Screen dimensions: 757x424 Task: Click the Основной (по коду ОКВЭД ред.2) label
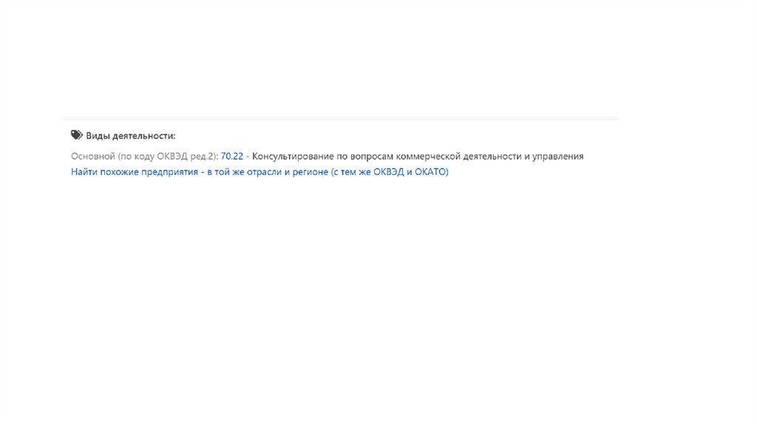point(145,157)
